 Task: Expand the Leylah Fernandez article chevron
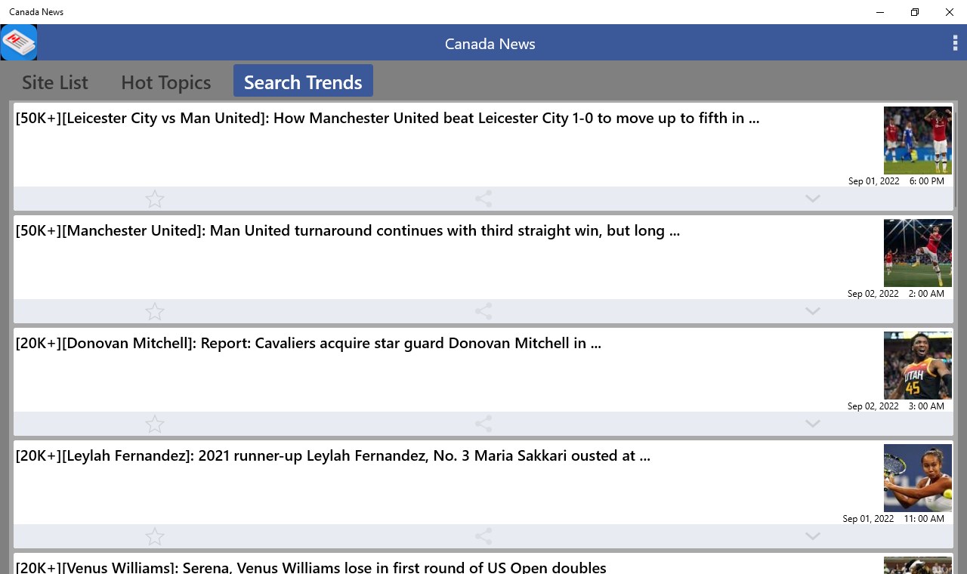click(812, 536)
